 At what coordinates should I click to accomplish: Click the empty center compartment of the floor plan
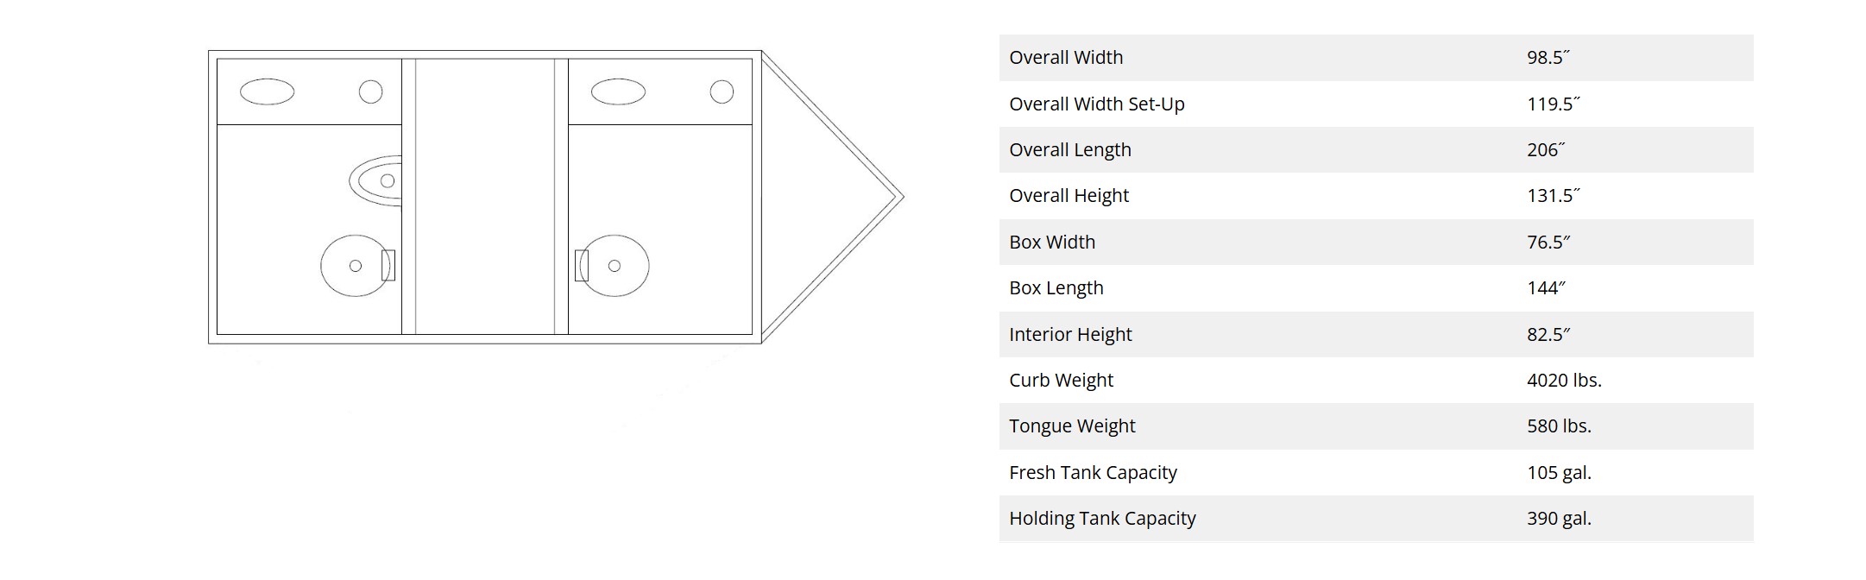tap(485, 197)
